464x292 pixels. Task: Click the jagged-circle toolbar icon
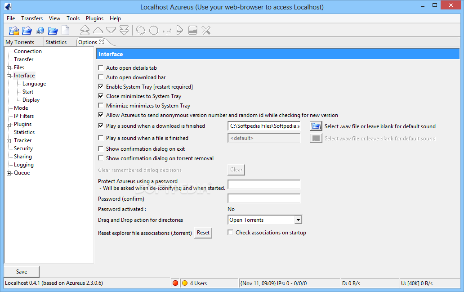pos(141,30)
